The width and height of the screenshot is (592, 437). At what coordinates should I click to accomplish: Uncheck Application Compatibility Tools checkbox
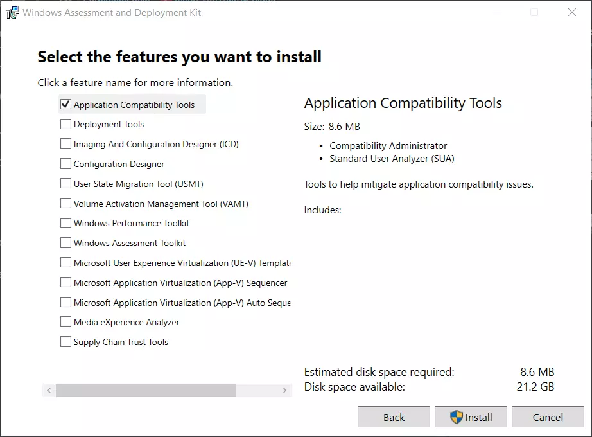[65, 104]
